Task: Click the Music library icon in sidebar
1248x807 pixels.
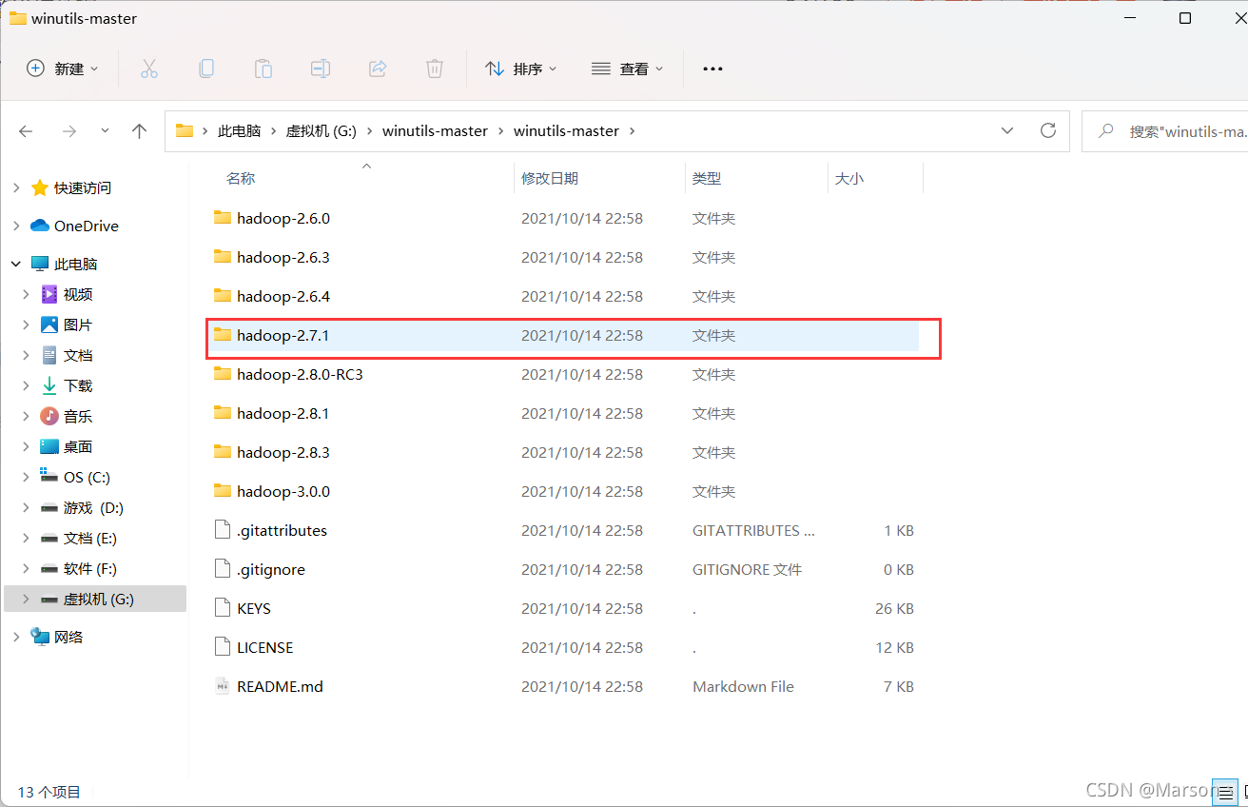Action: tap(49, 416)
